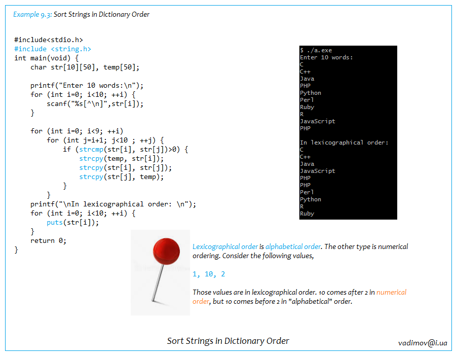
Task: Click the red pushpin image
Action: pos(160,272)
